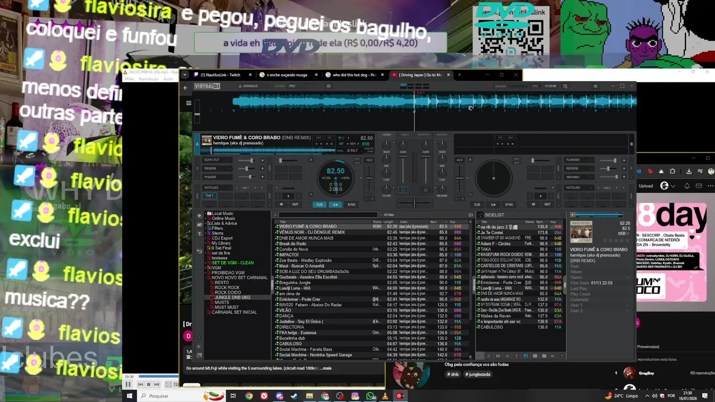Viewport: 715px width, 402px height.
Task: Open the PHASER effect dropdown
Action: [218, 177]
